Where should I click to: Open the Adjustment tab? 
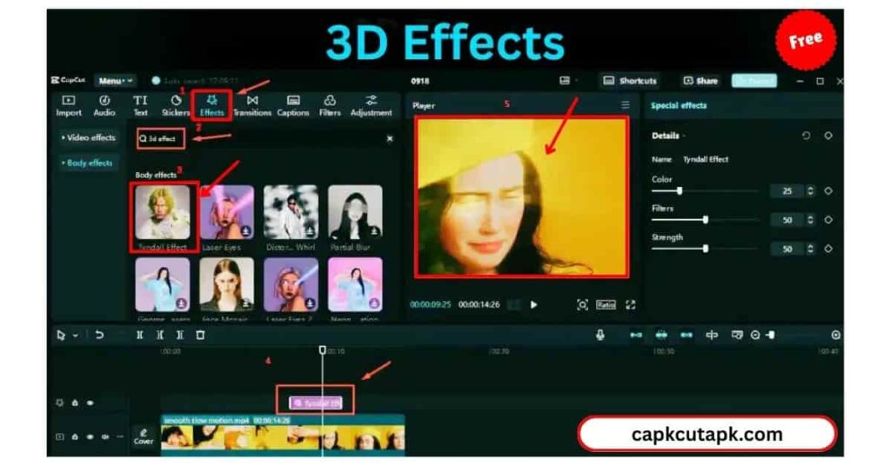coord(371,106)
